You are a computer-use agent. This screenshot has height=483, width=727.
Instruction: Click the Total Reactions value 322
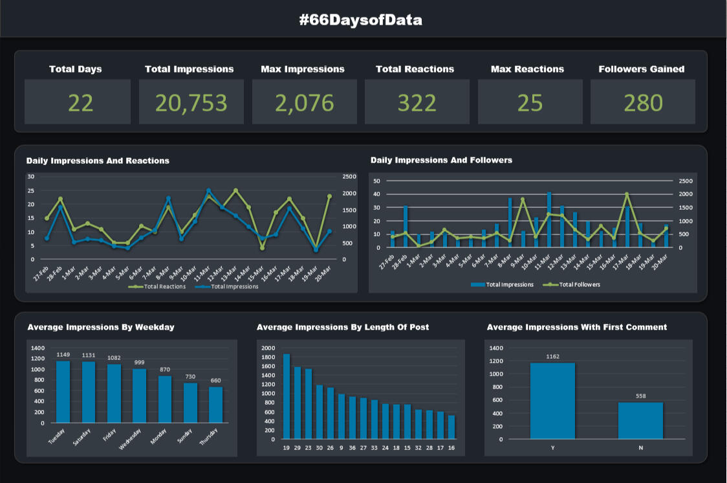click(417, 103)
